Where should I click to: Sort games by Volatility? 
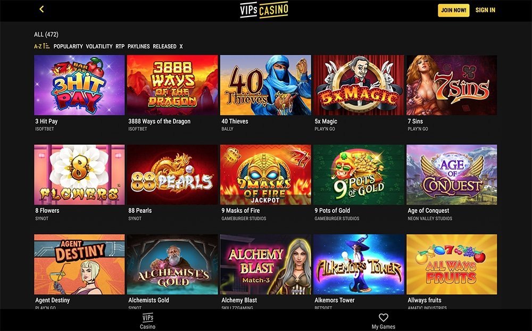pos(99,46)
